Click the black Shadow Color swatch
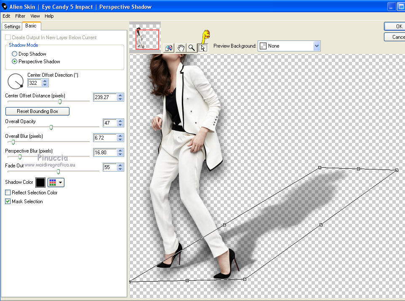 point(40,183)
